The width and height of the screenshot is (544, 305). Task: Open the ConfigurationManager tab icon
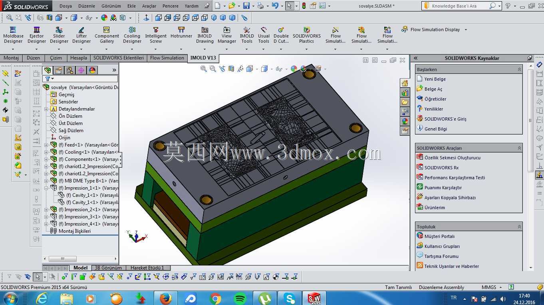click(70, 70)
